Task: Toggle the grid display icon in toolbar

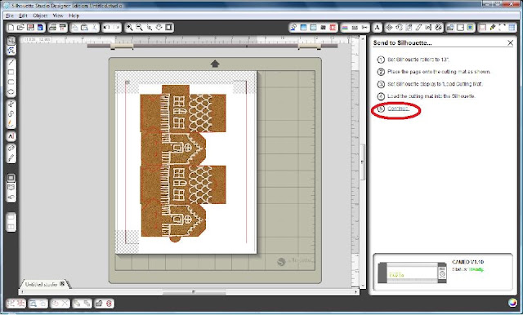Action: [512, 28]
